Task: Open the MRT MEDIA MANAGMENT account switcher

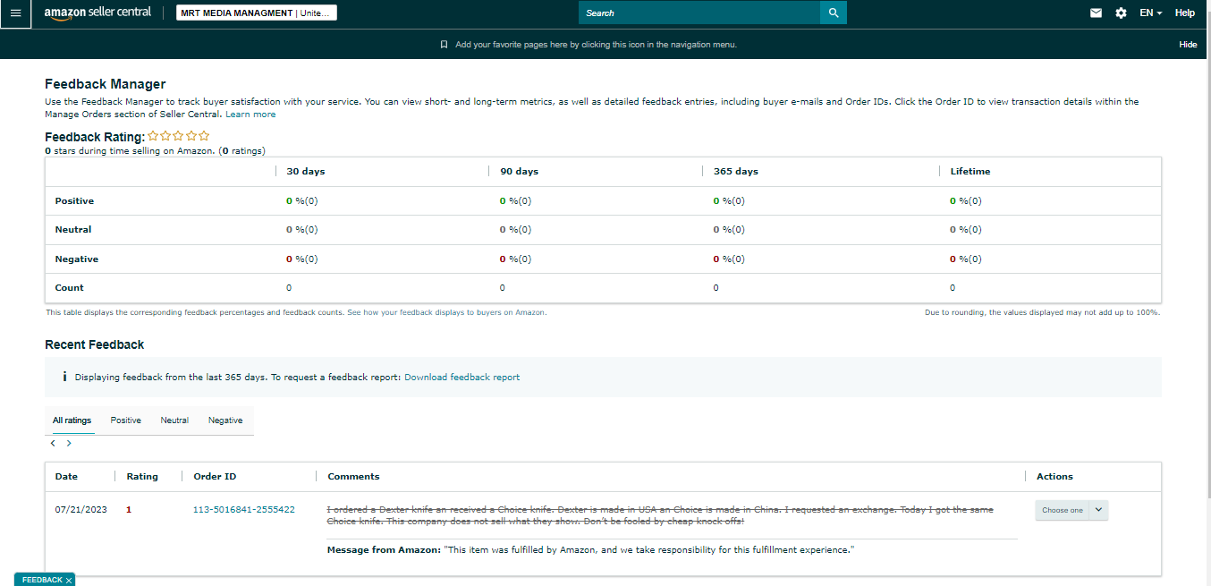Action: tap(257, 13)
